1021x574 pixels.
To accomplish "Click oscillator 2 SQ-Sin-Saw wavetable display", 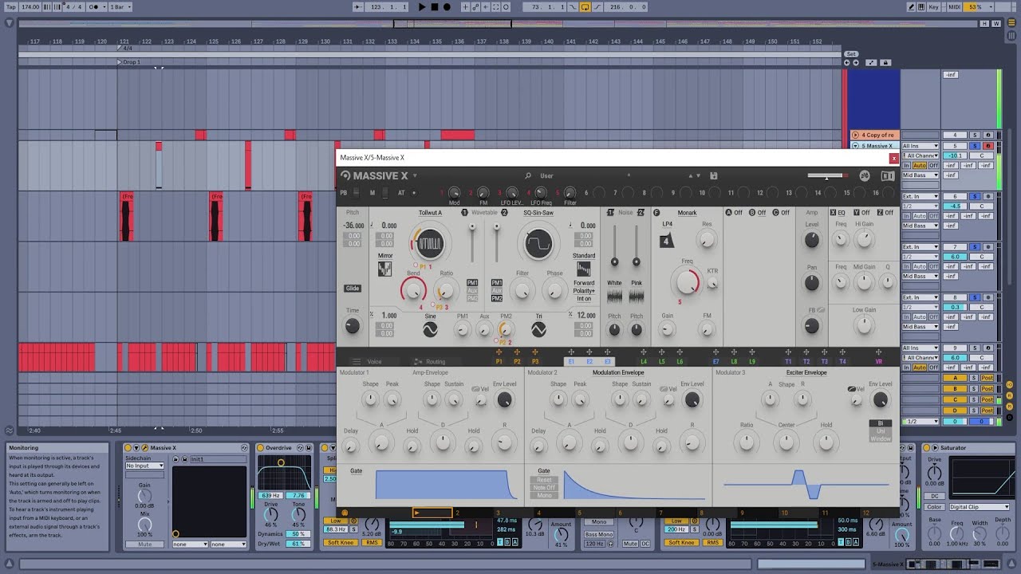I will tap(538, 243).
